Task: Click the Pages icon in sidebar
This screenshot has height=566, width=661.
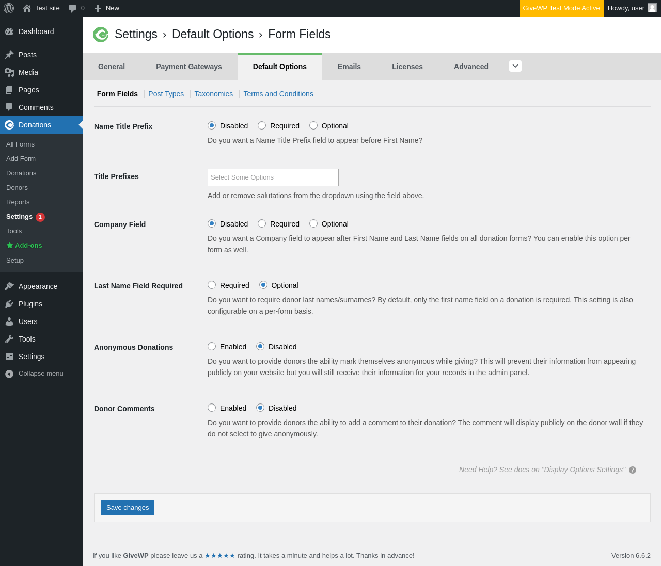Action: click(x=9, y=90)
